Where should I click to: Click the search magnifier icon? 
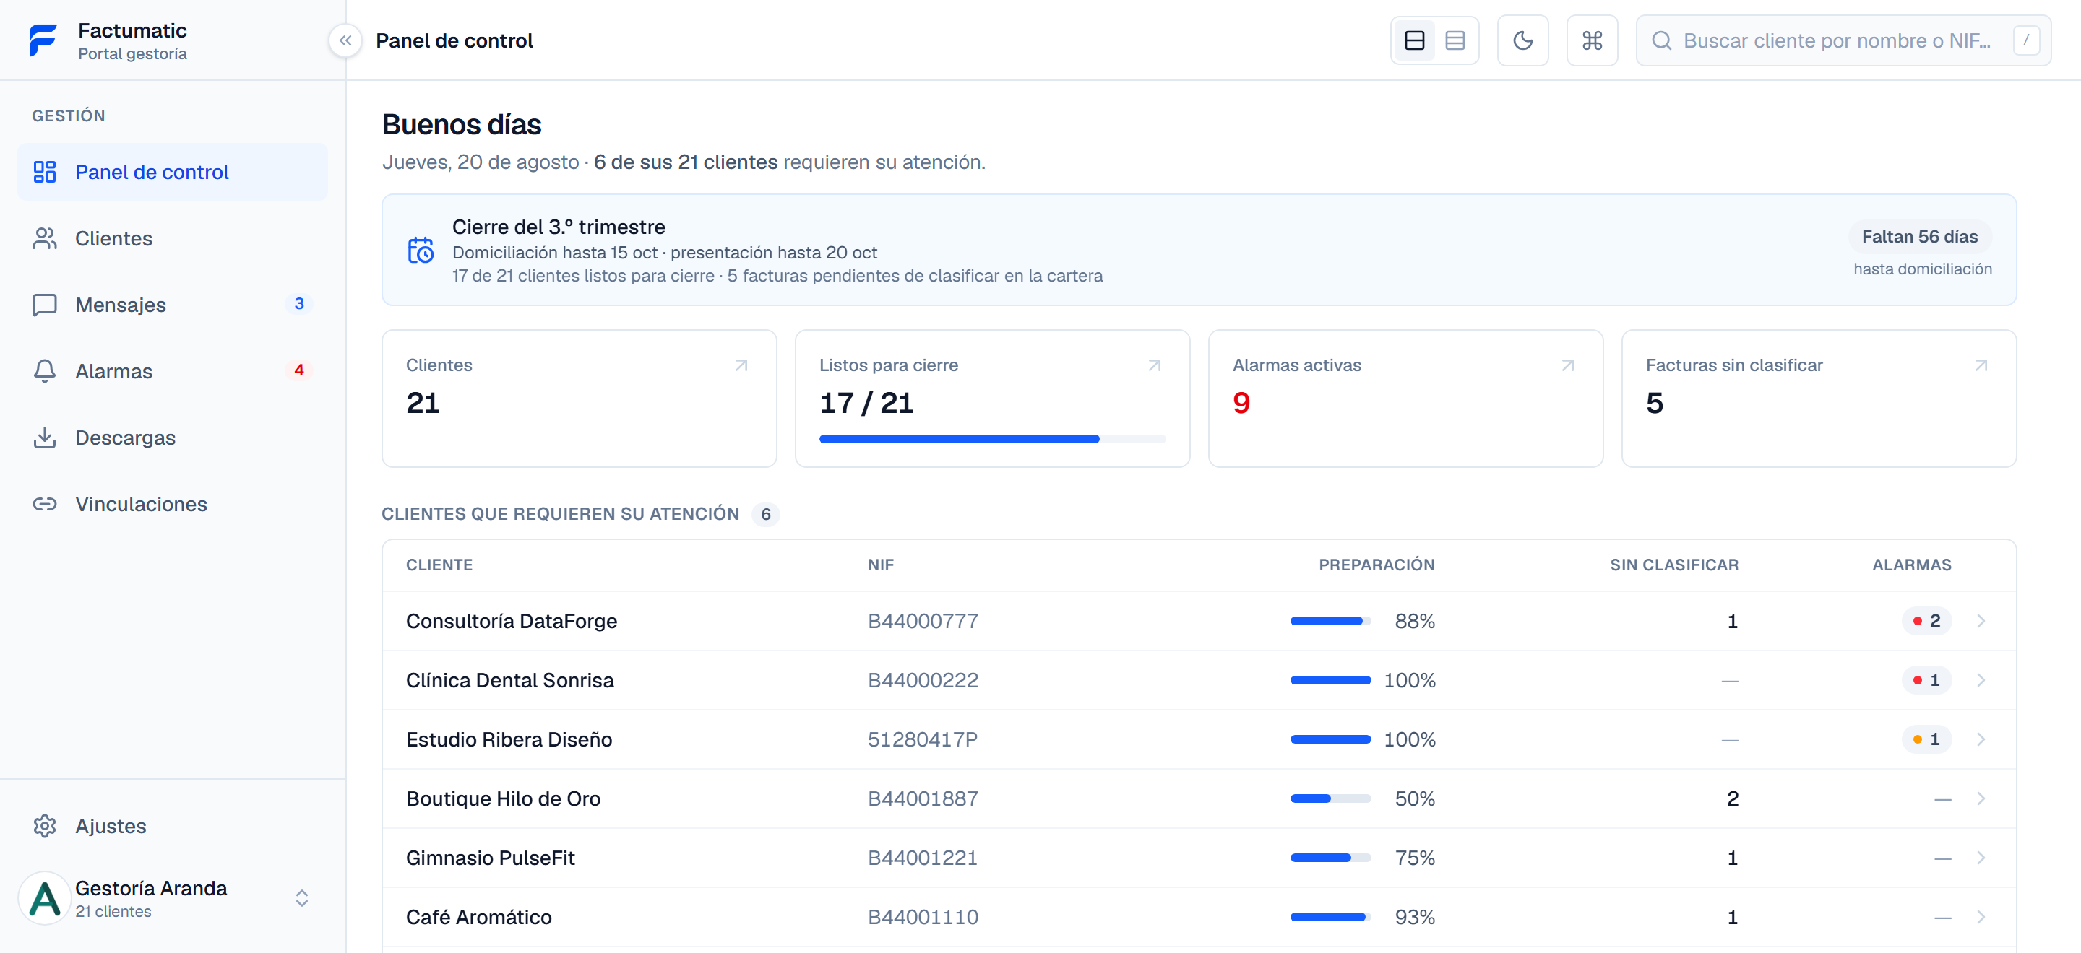click(1662, 40)
